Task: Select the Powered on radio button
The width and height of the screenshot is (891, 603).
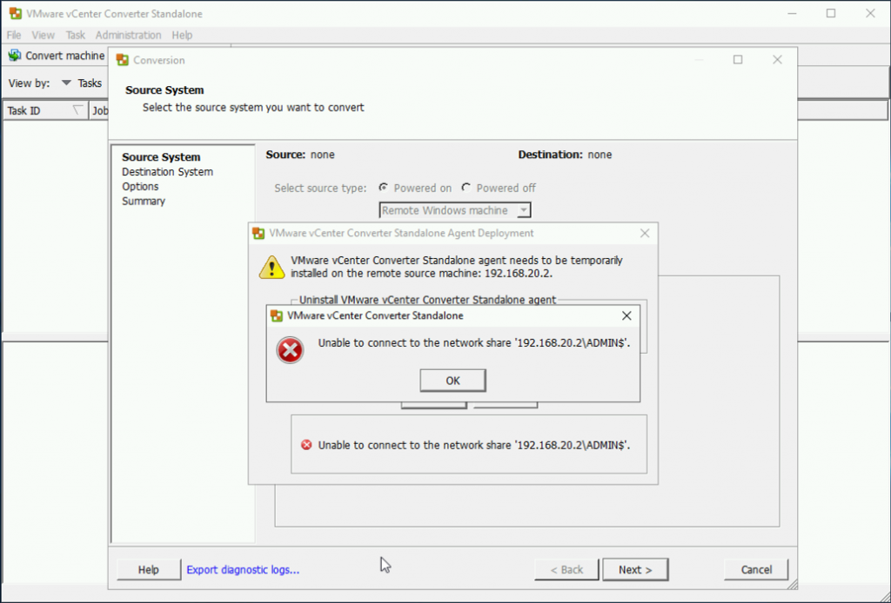Action: [x=384, y=188]
